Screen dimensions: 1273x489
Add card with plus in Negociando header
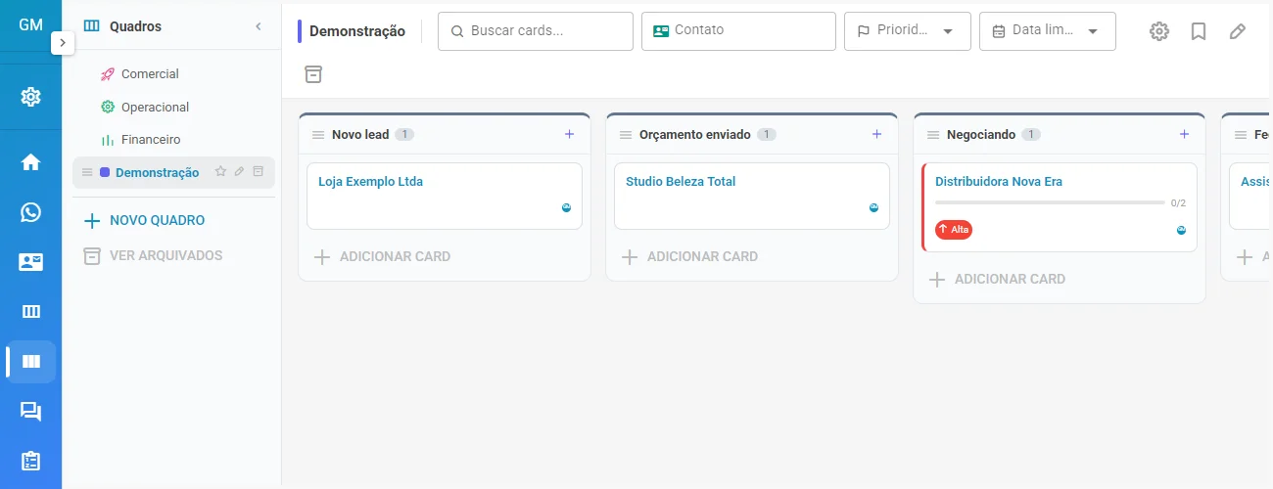click(1185, 134)
